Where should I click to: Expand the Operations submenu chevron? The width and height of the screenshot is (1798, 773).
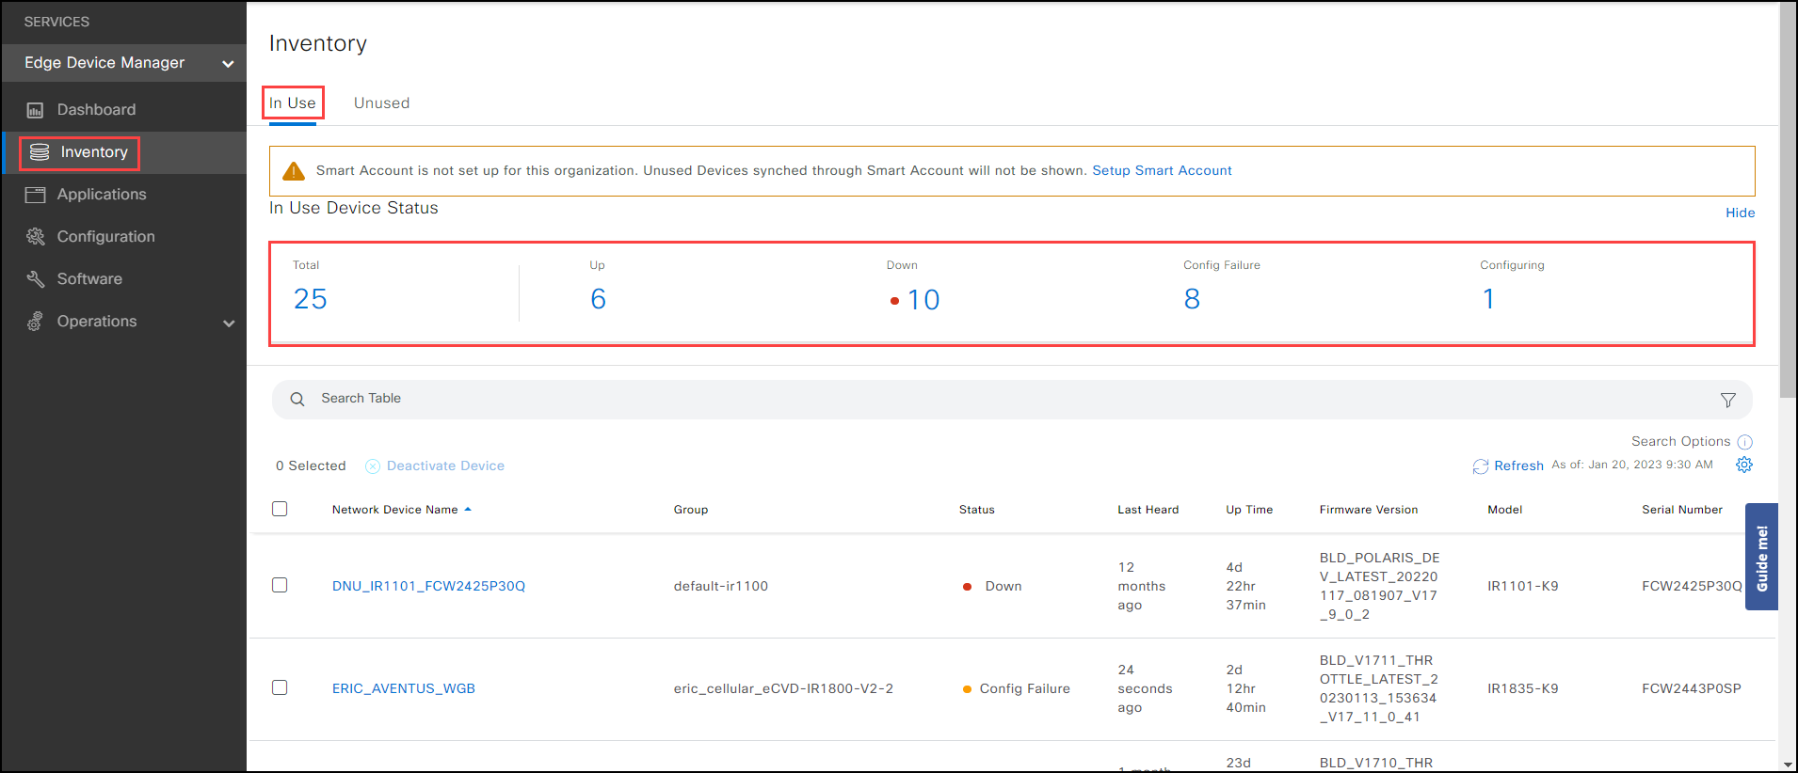(x=229, y=323)
